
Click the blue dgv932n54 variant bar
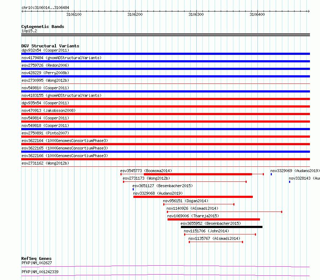coord(165,54)
